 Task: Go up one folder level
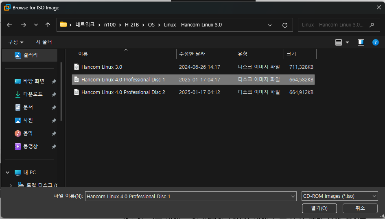pyautogui.click(x=48, y=25)
